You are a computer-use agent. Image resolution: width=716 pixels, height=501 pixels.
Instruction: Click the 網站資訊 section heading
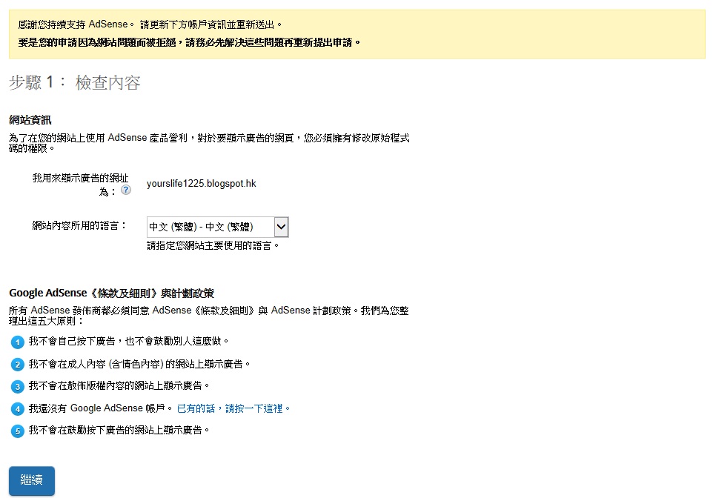pyautogui.click(x=30, y=120)
